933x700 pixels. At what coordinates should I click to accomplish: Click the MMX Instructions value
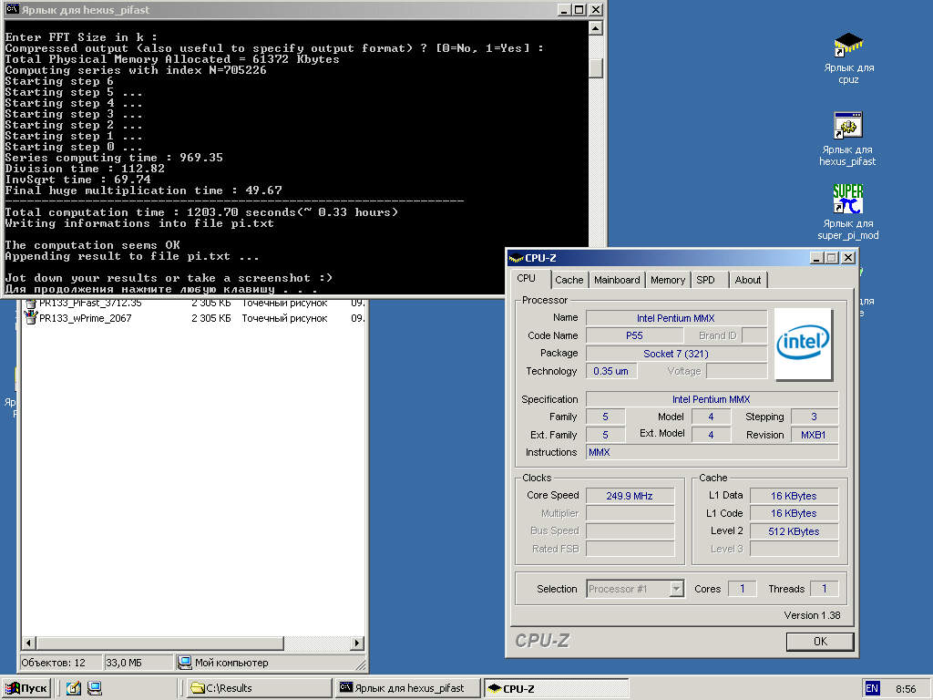[x=712, y=452]
